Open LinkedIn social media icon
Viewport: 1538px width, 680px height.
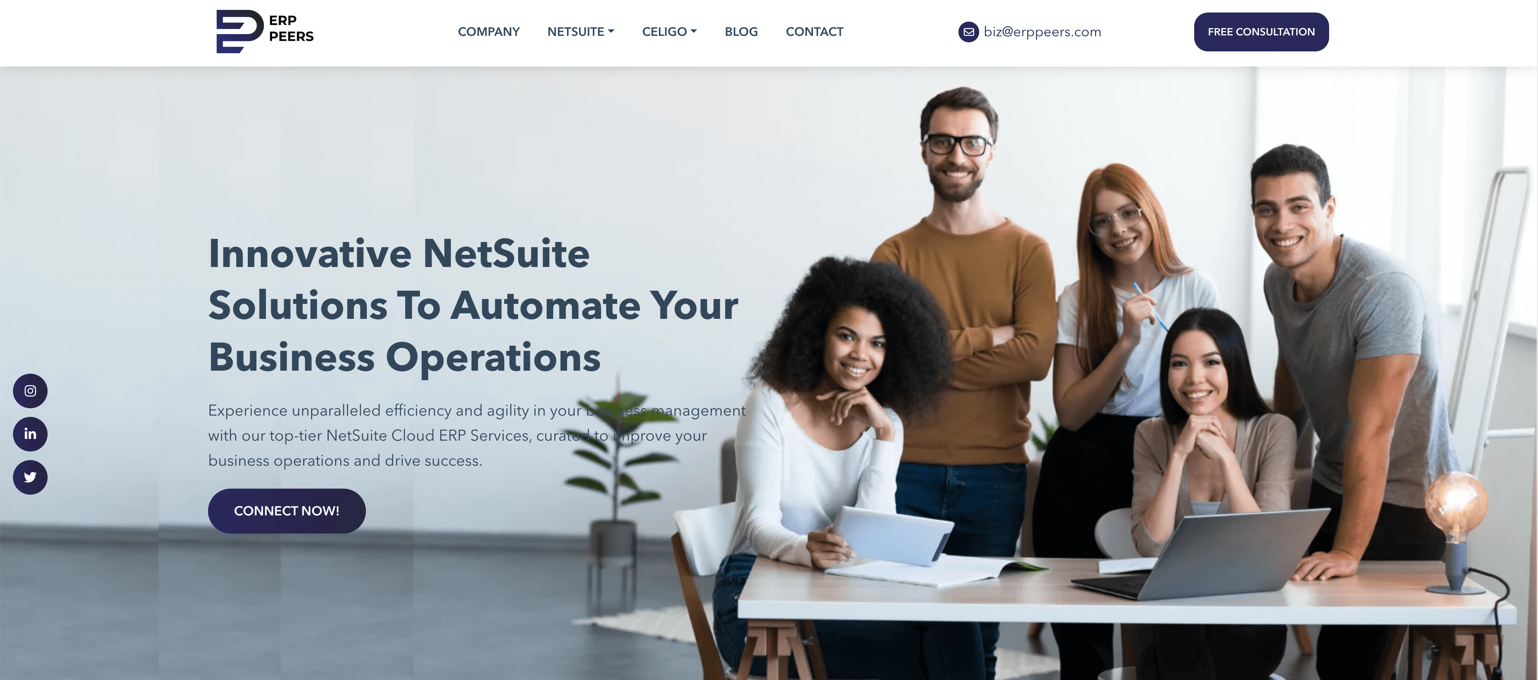(29, 433)
